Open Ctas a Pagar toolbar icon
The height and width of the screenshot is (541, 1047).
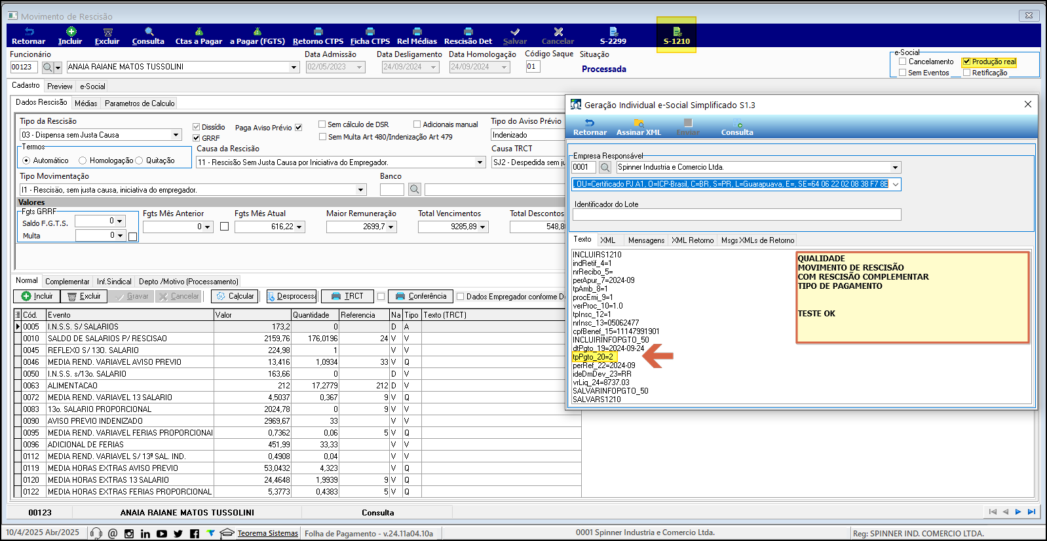click(x=199, y=36)
